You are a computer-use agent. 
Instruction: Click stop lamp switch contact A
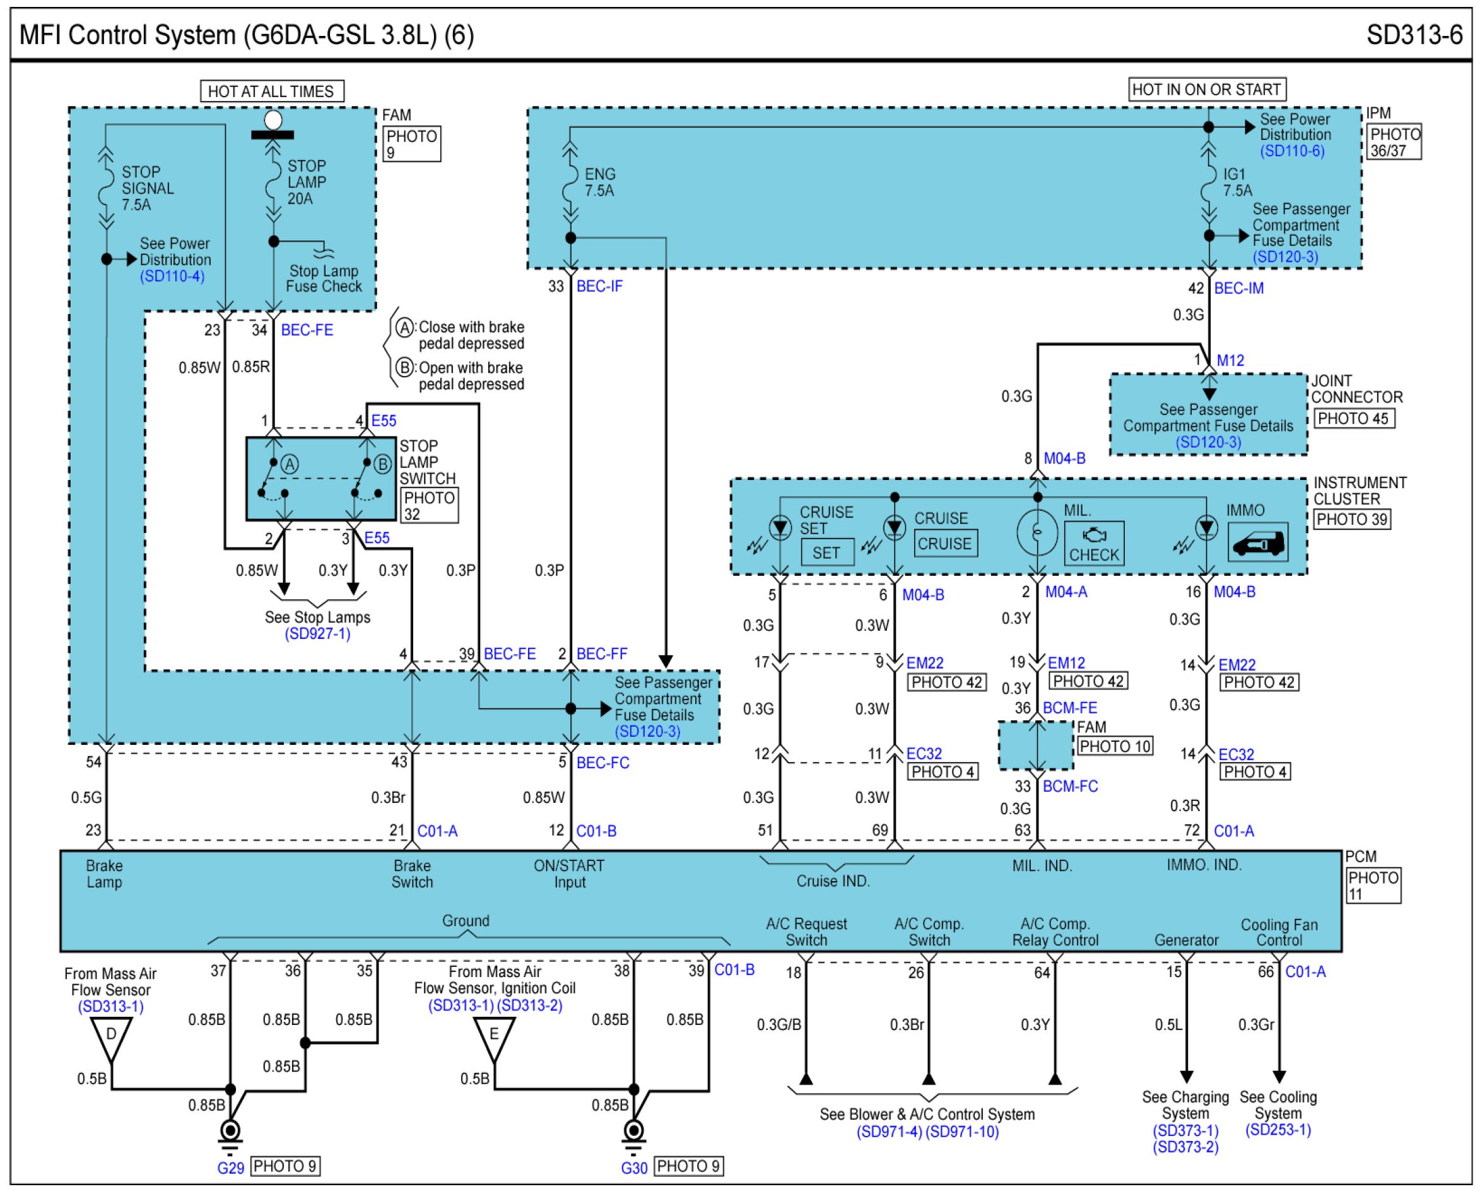click(290, 464)
